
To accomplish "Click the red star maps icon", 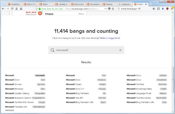I will pos(40,13).
